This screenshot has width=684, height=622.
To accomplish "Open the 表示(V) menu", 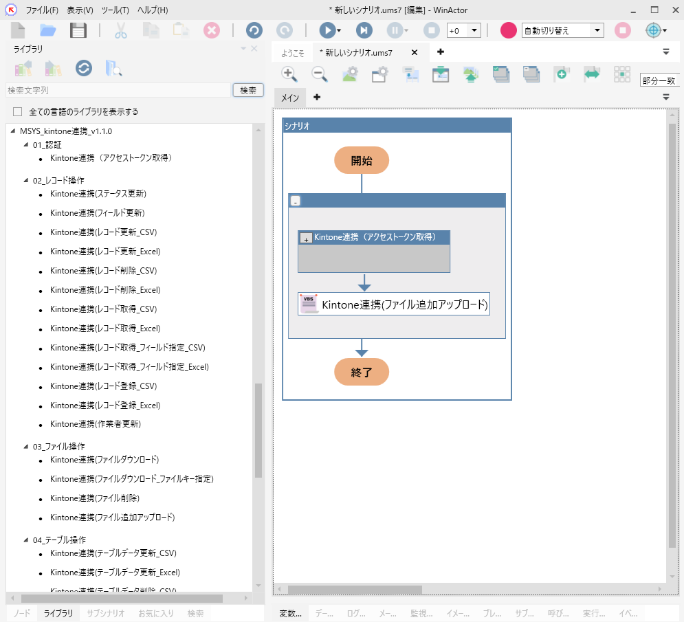I will point(80,10).
